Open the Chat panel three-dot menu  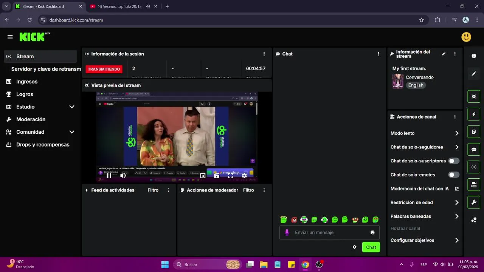coord(379,54)
